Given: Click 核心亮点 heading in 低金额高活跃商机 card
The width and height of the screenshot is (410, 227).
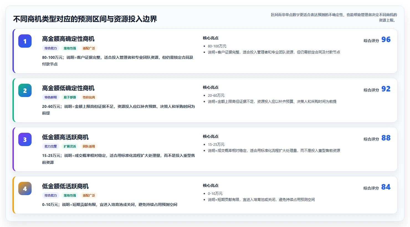Looking at the screenshot, I should click(211, 137).
